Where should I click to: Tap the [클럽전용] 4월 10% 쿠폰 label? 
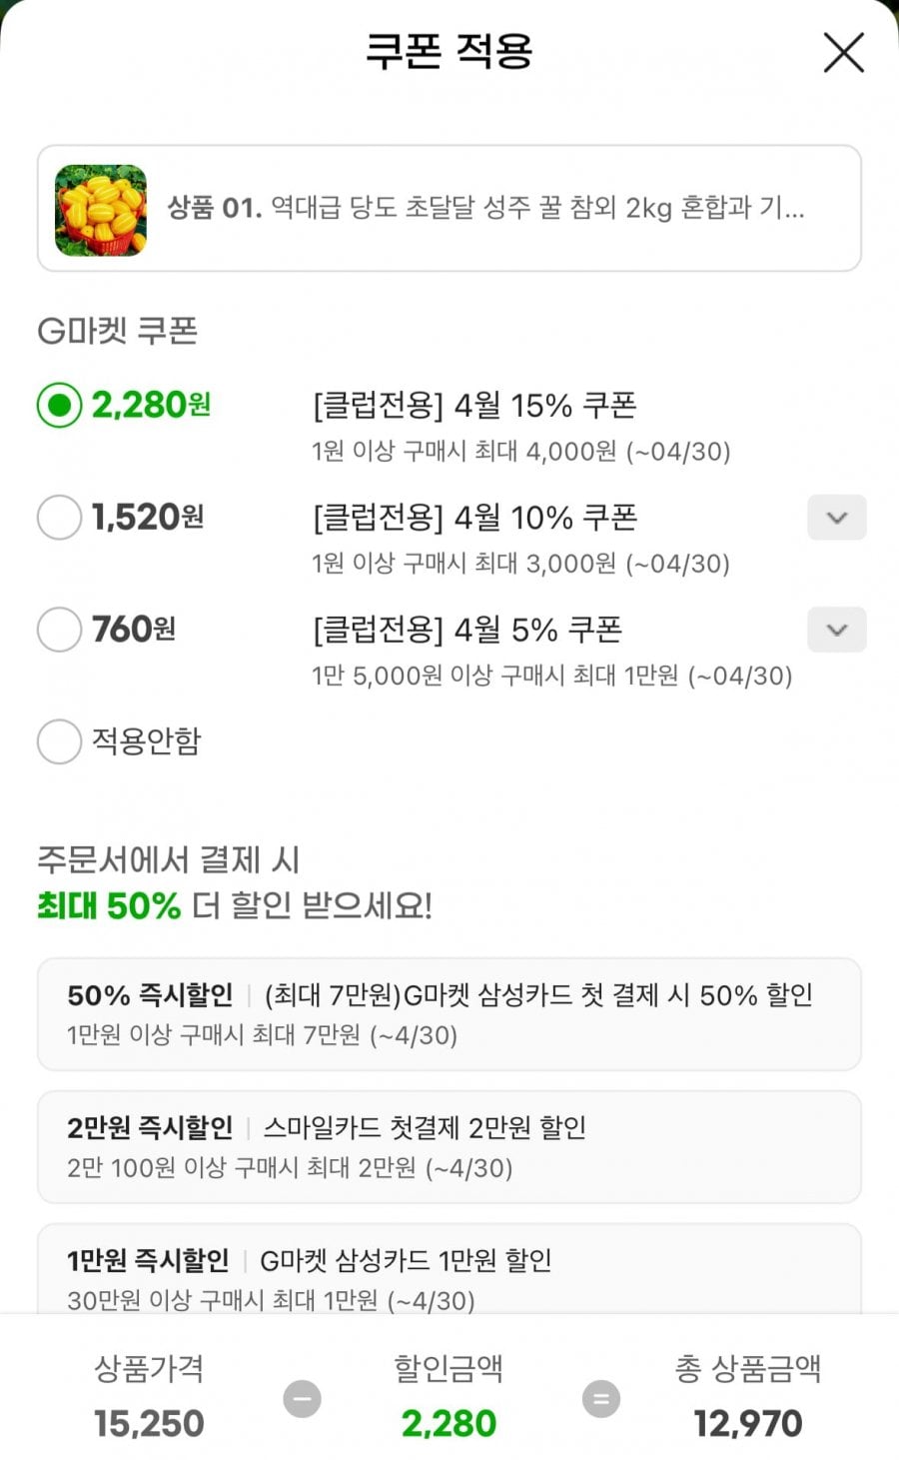[474, 518]
